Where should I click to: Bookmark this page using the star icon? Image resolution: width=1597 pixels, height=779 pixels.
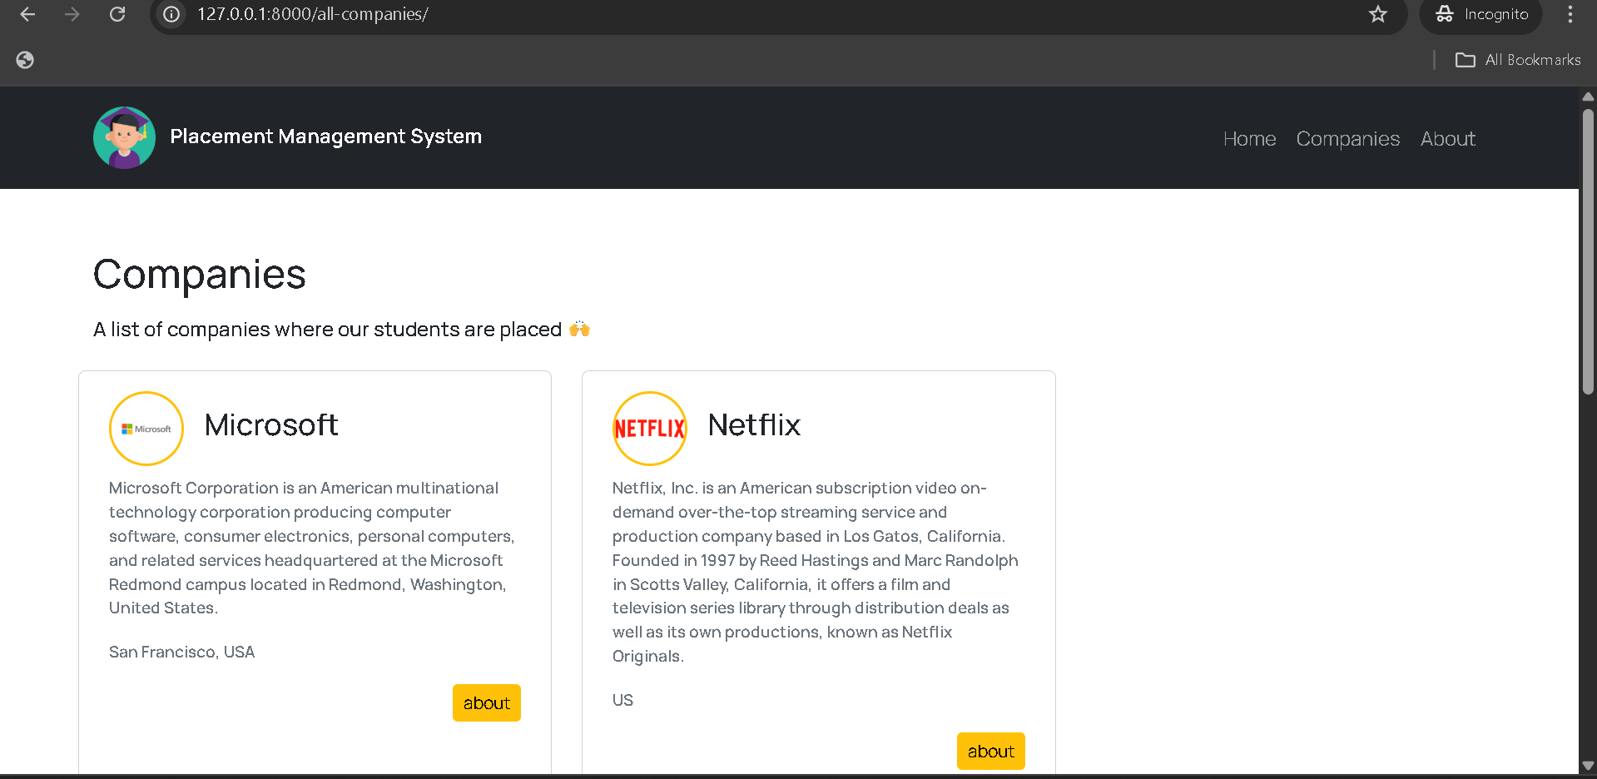click(1378, 14)
